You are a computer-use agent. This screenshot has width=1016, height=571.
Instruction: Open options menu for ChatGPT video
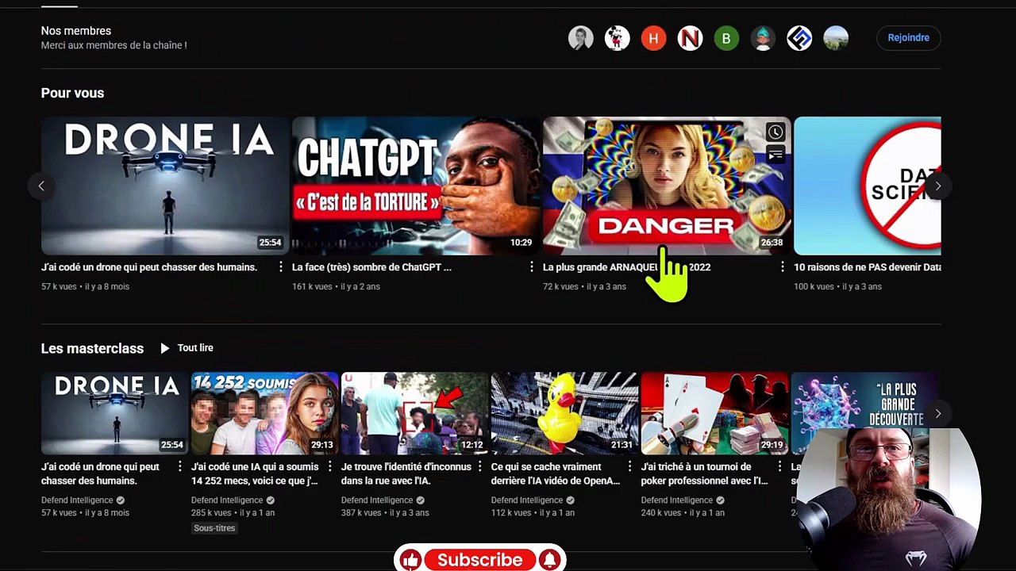[x=532, y=267]
